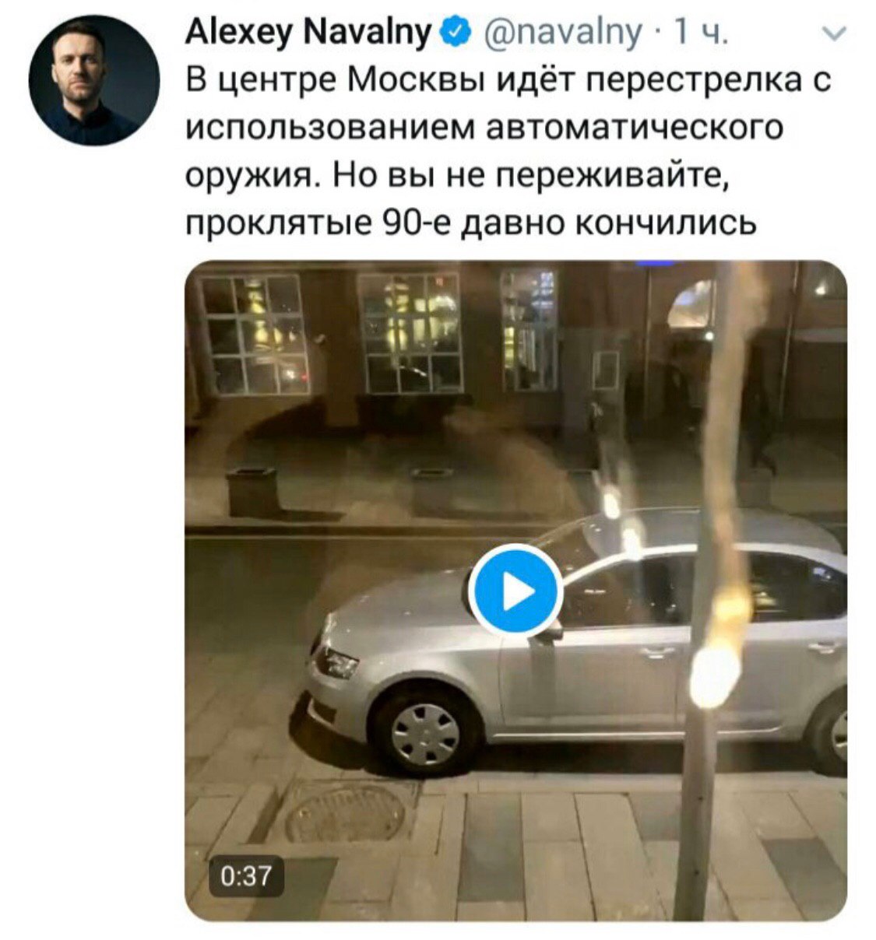Click the trash bin on the sidewalk in video
Image resolution: width=876 pixels, height=940 pixels.
click(x=252, y=492)
